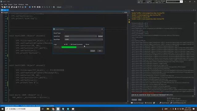The width and height of the screenshot is (197, 111).
Task: Click the Uncomment block toolbar icon
Action: point(35,7)
